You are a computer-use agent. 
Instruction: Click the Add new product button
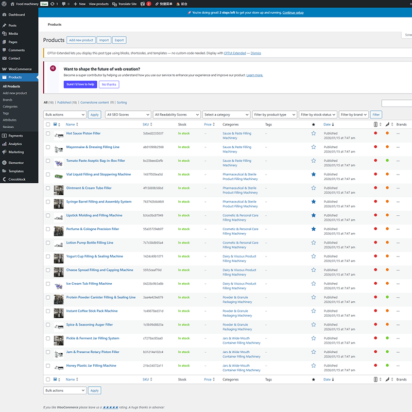coord(81,40)
